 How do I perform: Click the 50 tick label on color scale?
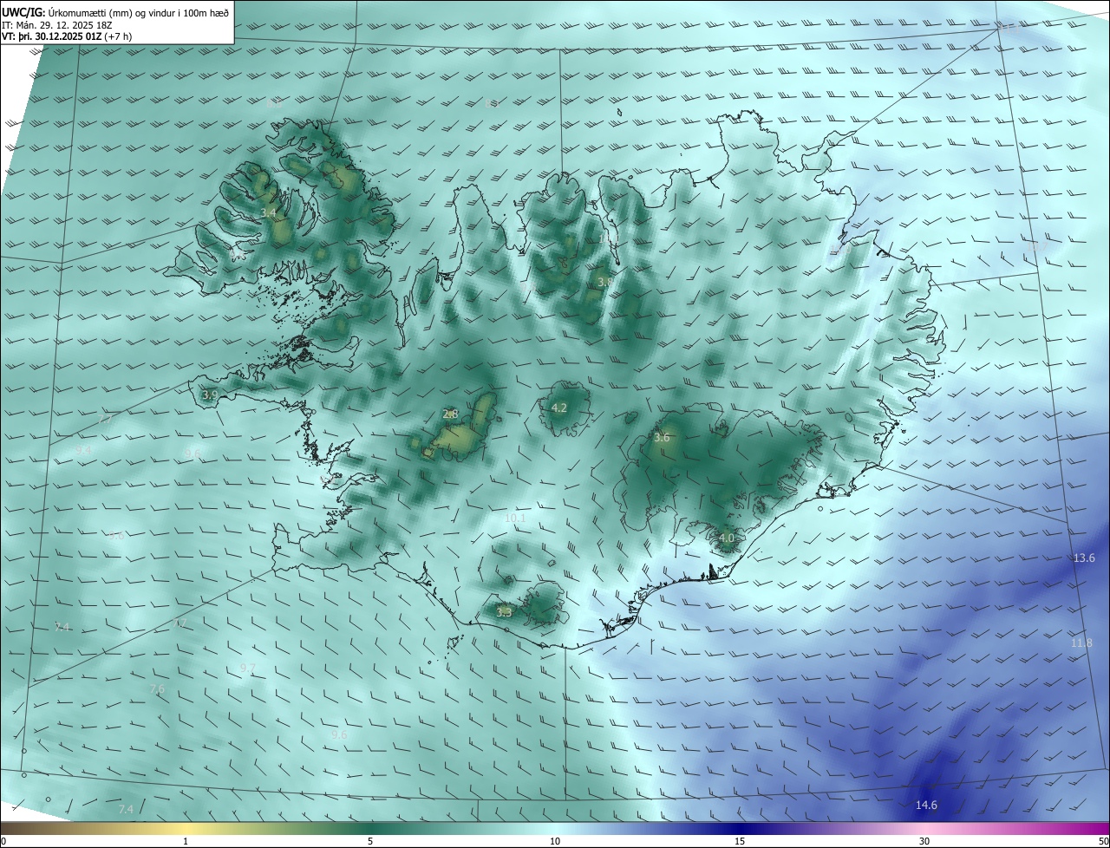point(1103,841)
